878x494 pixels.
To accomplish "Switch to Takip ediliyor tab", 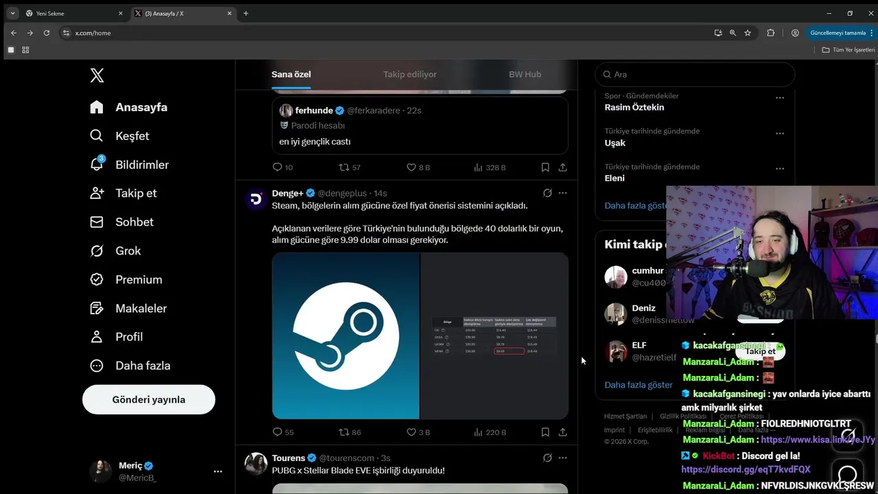I will (410, 74).
